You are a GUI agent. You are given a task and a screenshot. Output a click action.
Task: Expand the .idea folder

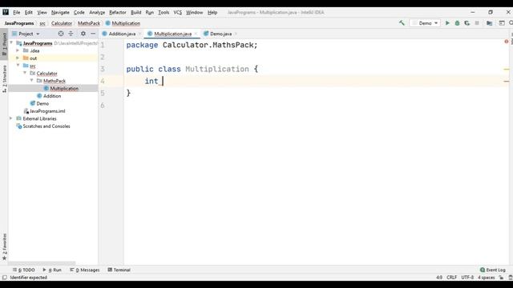[x=18, y=50]
